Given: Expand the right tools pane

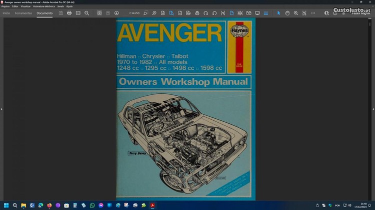Looking at the screenshot, I should pyautogui.click(x=373, y=109).
